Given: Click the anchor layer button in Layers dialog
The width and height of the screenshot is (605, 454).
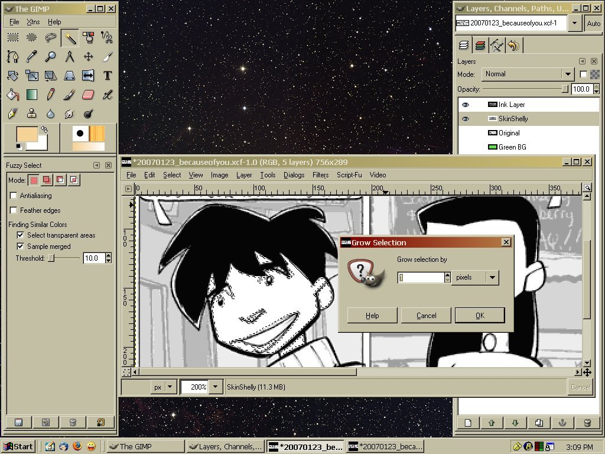Looking at the screenshot, I should click(562, 423).
